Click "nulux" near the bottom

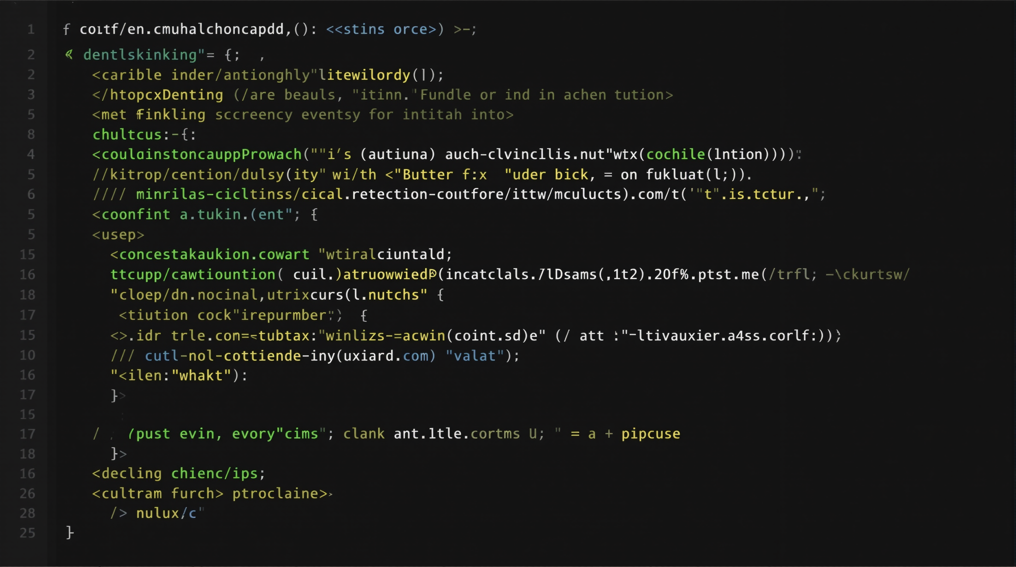tap(157, 513)
